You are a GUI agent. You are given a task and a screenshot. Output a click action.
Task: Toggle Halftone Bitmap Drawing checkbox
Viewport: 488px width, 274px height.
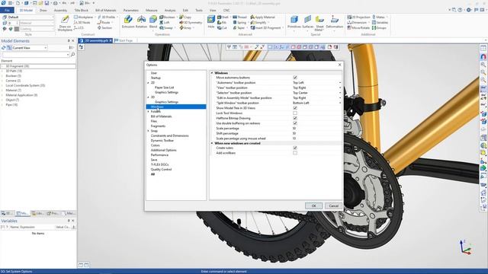tap(295, 118)
